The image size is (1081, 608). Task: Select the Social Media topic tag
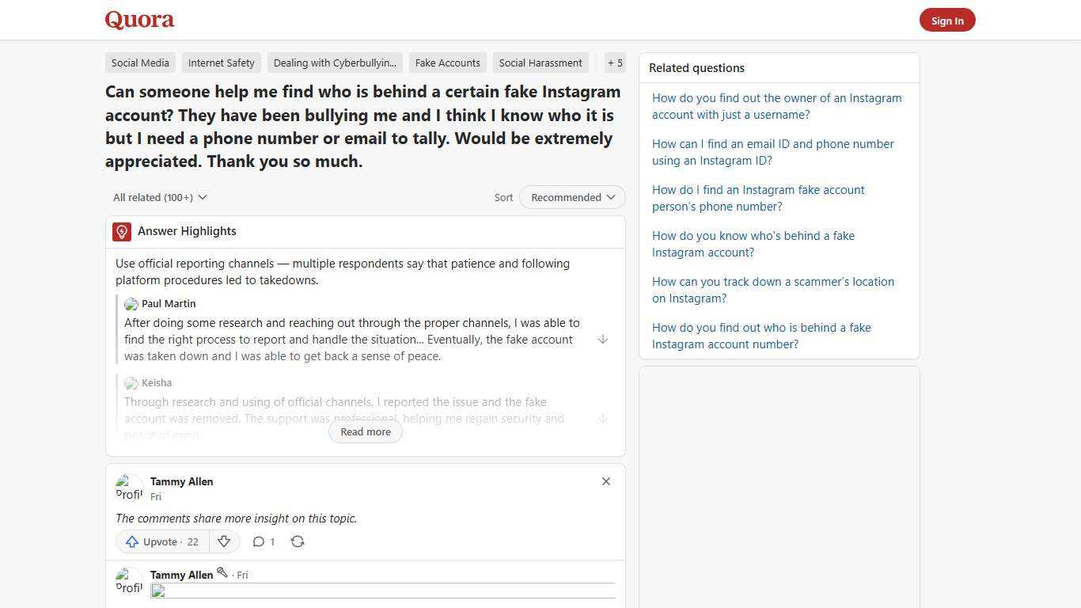(140, 63)
